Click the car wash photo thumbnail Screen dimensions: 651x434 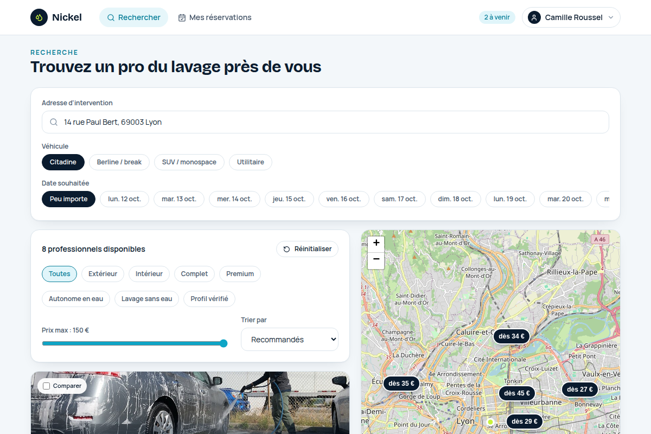tap(190, 403)
